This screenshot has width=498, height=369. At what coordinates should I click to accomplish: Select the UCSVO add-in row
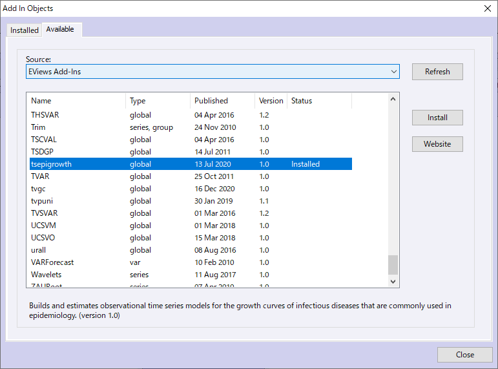click(x=191, y=238)
